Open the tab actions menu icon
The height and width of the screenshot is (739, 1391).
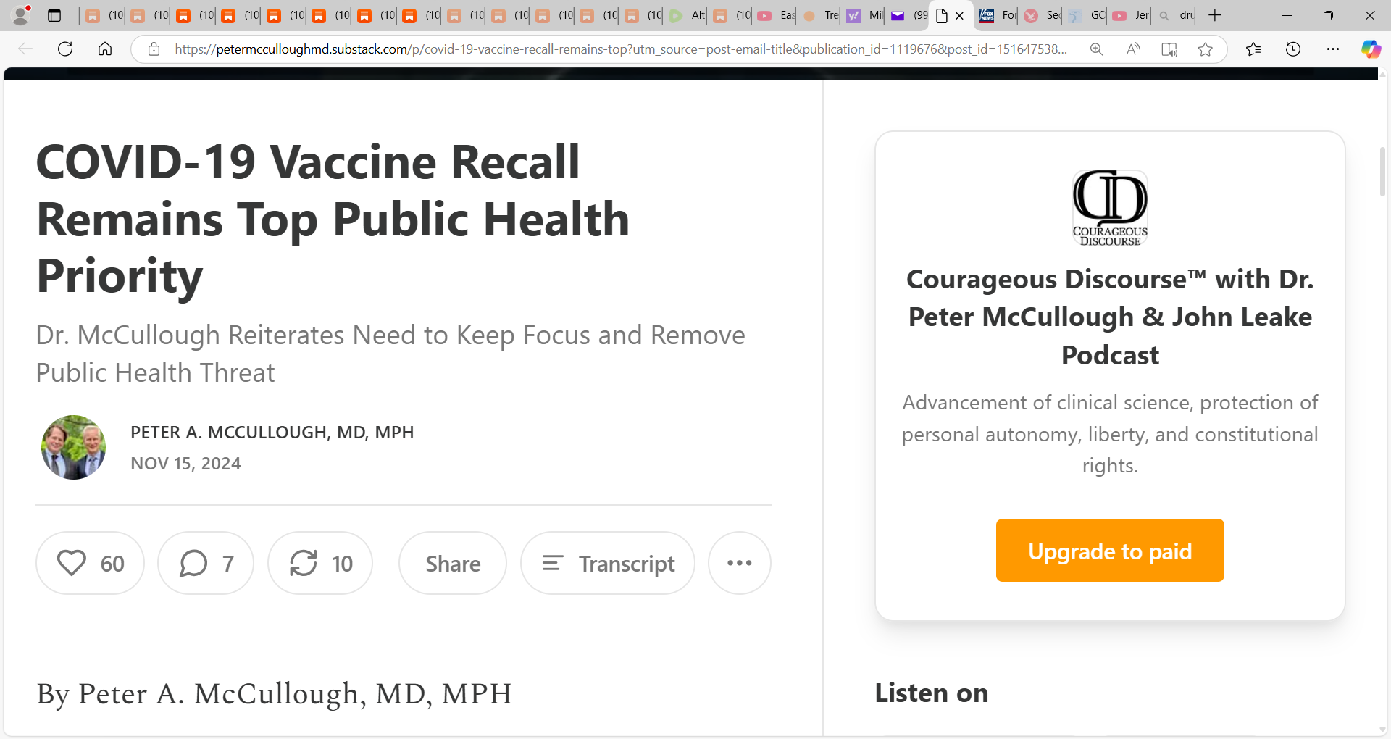[x=54, y=15]
